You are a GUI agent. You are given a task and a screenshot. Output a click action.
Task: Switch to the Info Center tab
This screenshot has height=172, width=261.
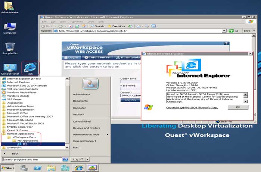(x=97, y=58)
